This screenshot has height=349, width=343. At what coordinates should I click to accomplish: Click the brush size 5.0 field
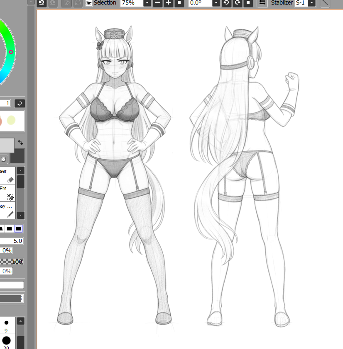(x=12, y=241)
